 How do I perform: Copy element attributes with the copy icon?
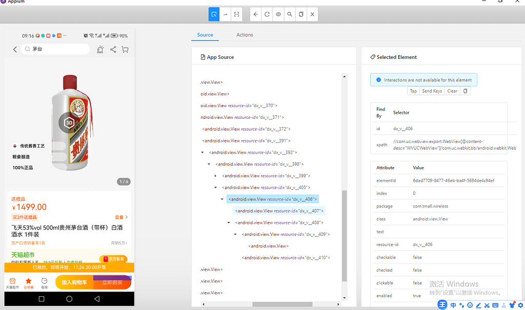tap(465, 91)
